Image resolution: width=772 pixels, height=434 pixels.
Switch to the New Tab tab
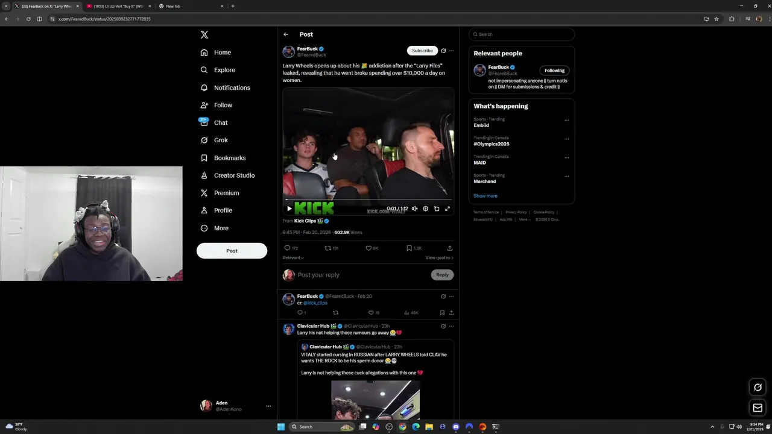point(191,6)
